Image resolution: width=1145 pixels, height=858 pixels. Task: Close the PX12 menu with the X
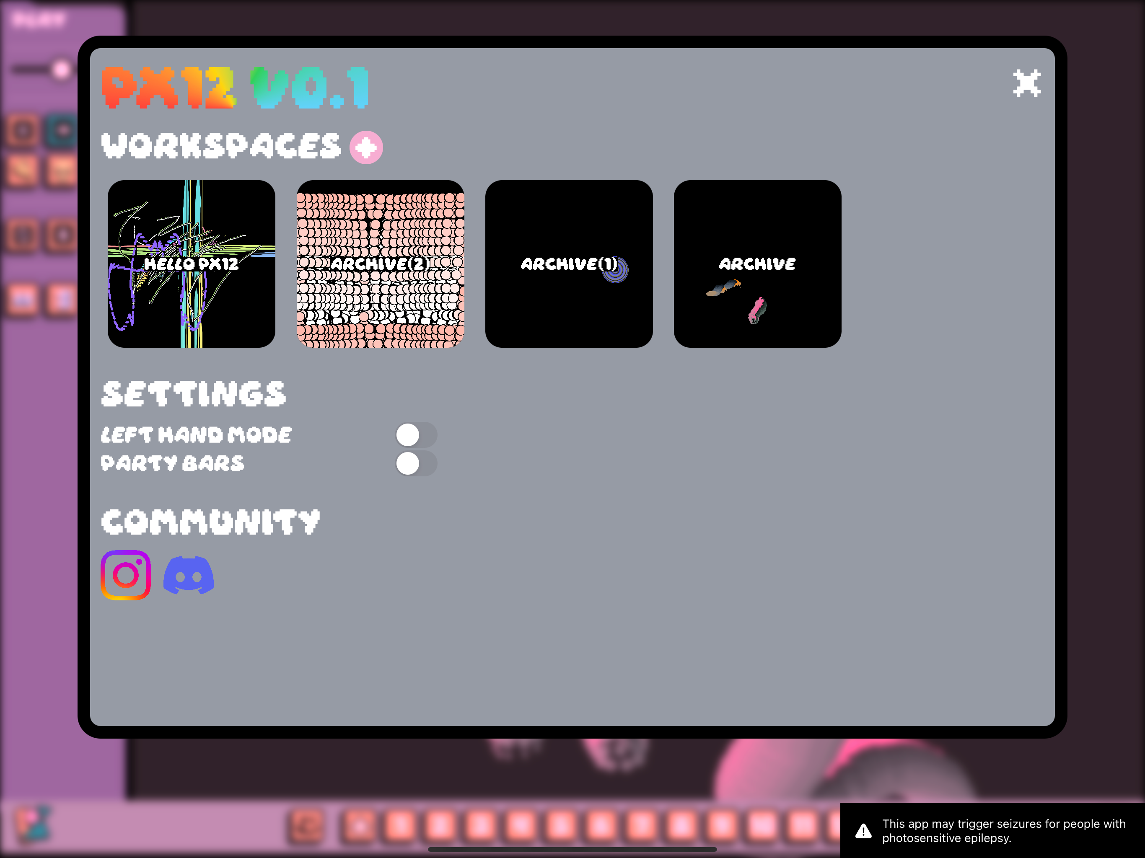coord(1026,83)
